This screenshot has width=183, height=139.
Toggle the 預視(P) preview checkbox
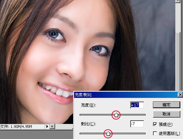click(155, 124)
